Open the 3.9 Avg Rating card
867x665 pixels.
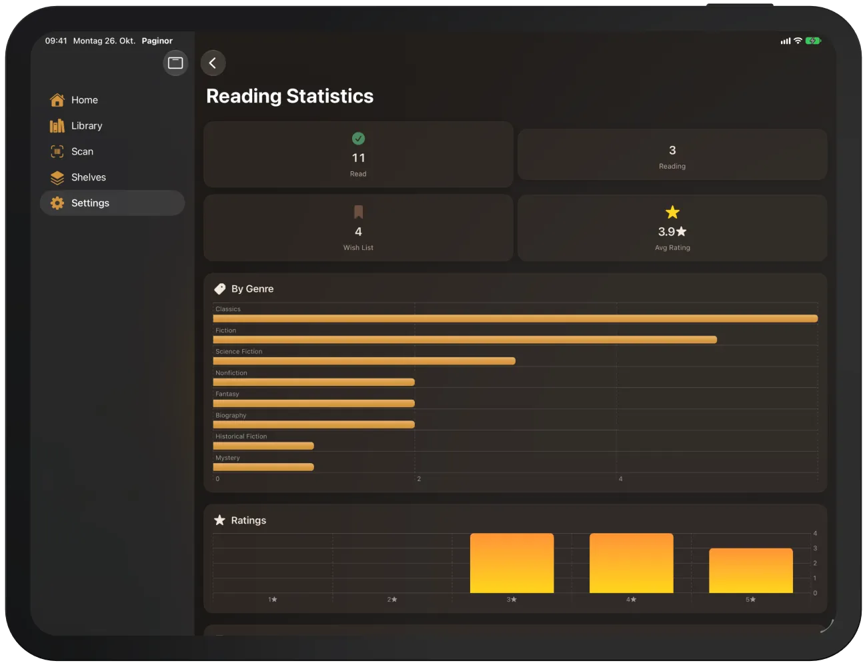(672, 228)
